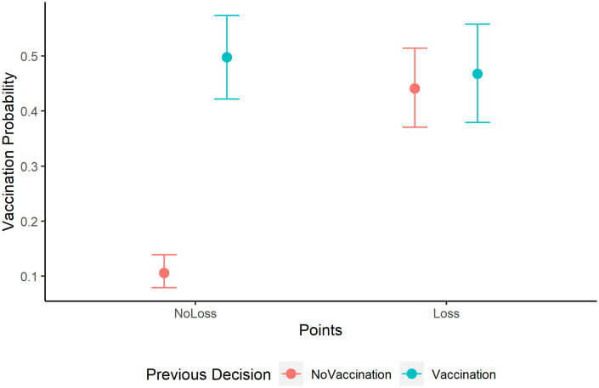Select the teal Vaccination legend swatch
The height and width of the screenshot is (388, 599).
(x=412, y=374)
